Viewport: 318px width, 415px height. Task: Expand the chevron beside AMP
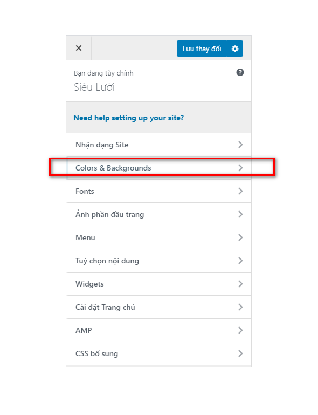pyautogui.click(x=240, y=330)
